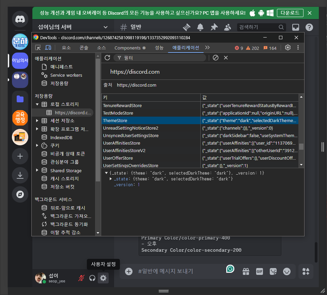Image resolution: width=327 pixels, height=295 pixels.
Task: Open IndexedDB in storage tree
Action: (x=61, y=137)
